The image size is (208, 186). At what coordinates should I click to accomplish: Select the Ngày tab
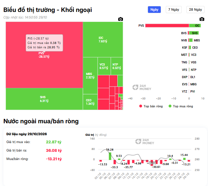[x=154, y=10]
